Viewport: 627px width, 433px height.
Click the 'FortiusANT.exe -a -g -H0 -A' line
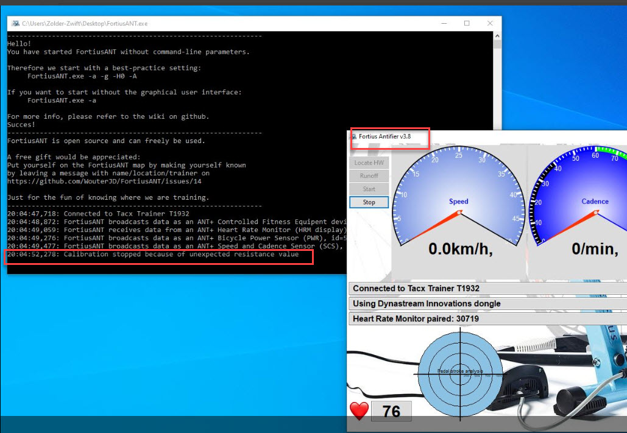(x=82, y=76)
